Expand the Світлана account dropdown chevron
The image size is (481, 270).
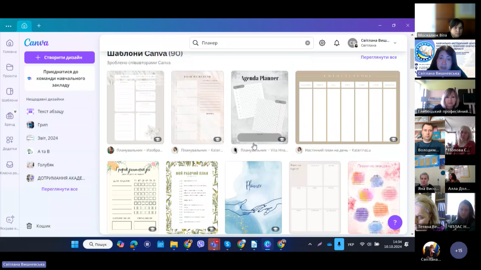(395, 43)
